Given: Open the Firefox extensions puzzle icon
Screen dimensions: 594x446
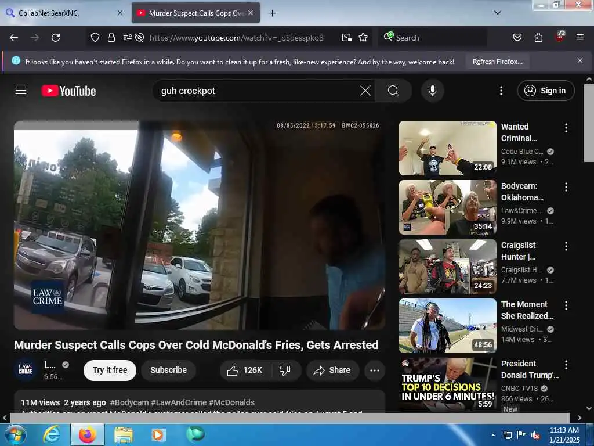Looking at the screenshot, I should (x=538, y=38).
